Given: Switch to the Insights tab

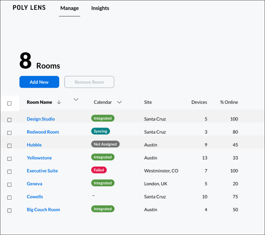Looking at the screenshot, I should tap(100, 8).
